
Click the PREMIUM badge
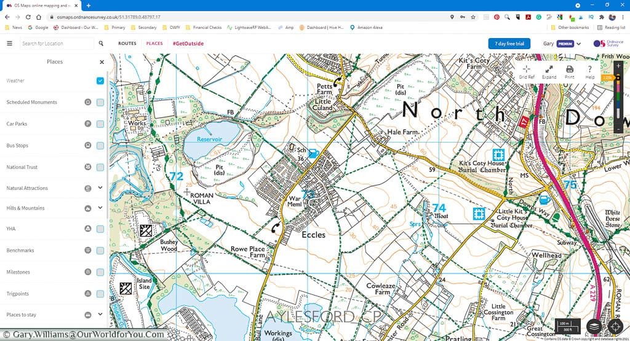click(565, 44)
